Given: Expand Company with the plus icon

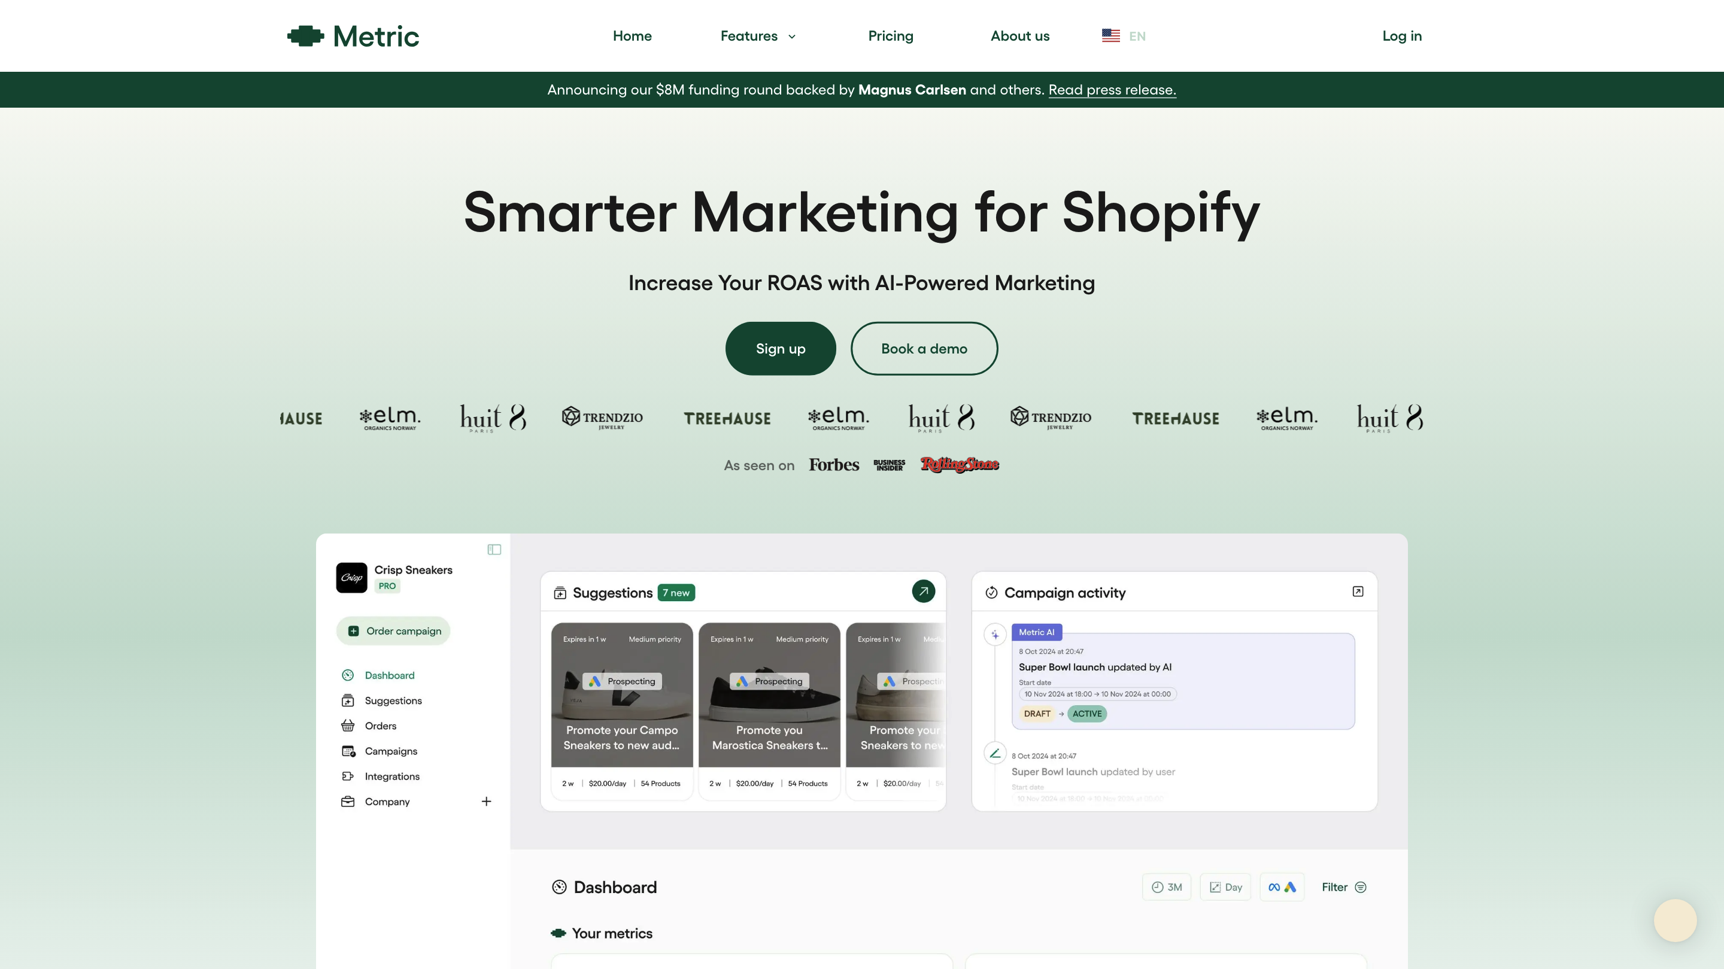Looking at the screenshot, I should coord(487,801).
